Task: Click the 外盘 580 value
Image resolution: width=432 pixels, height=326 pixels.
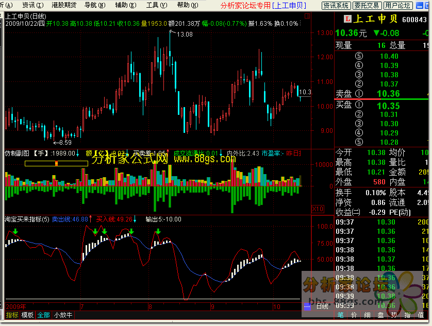Action: 379,182
